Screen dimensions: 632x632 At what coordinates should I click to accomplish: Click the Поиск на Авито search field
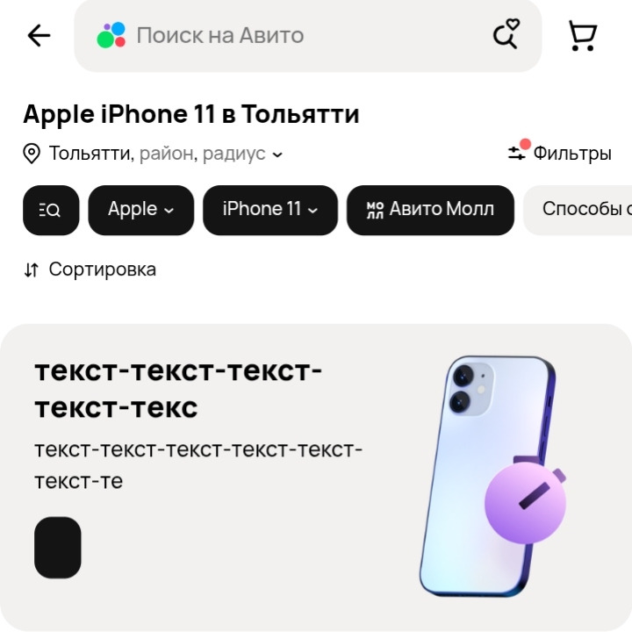click(x=307, y=36)
